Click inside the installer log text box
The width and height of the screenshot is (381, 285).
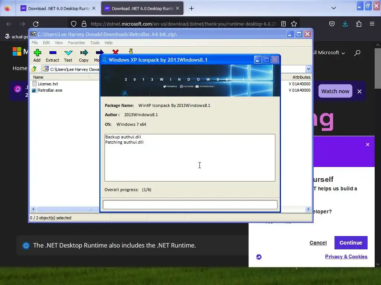[x=190, y=157]
